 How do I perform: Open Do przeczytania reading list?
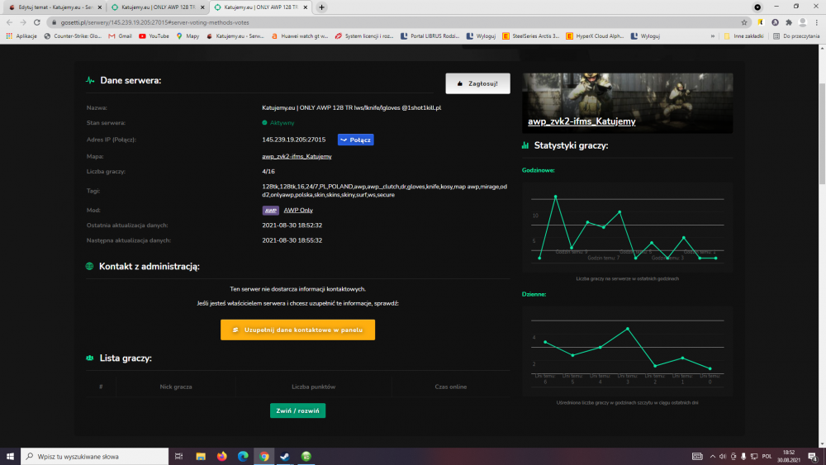point(796,36)
